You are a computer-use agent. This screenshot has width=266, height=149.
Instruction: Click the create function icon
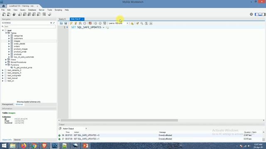click(39, 14)
